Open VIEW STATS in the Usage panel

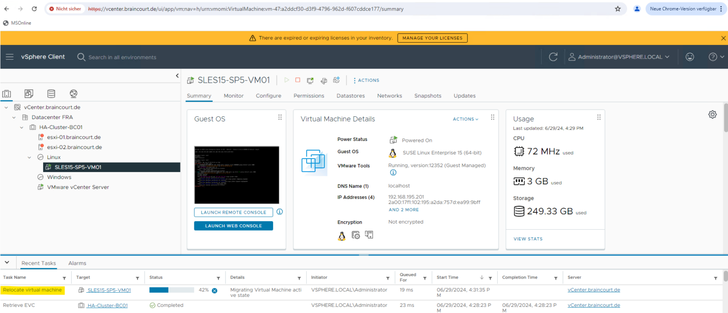tap(528, 239)
